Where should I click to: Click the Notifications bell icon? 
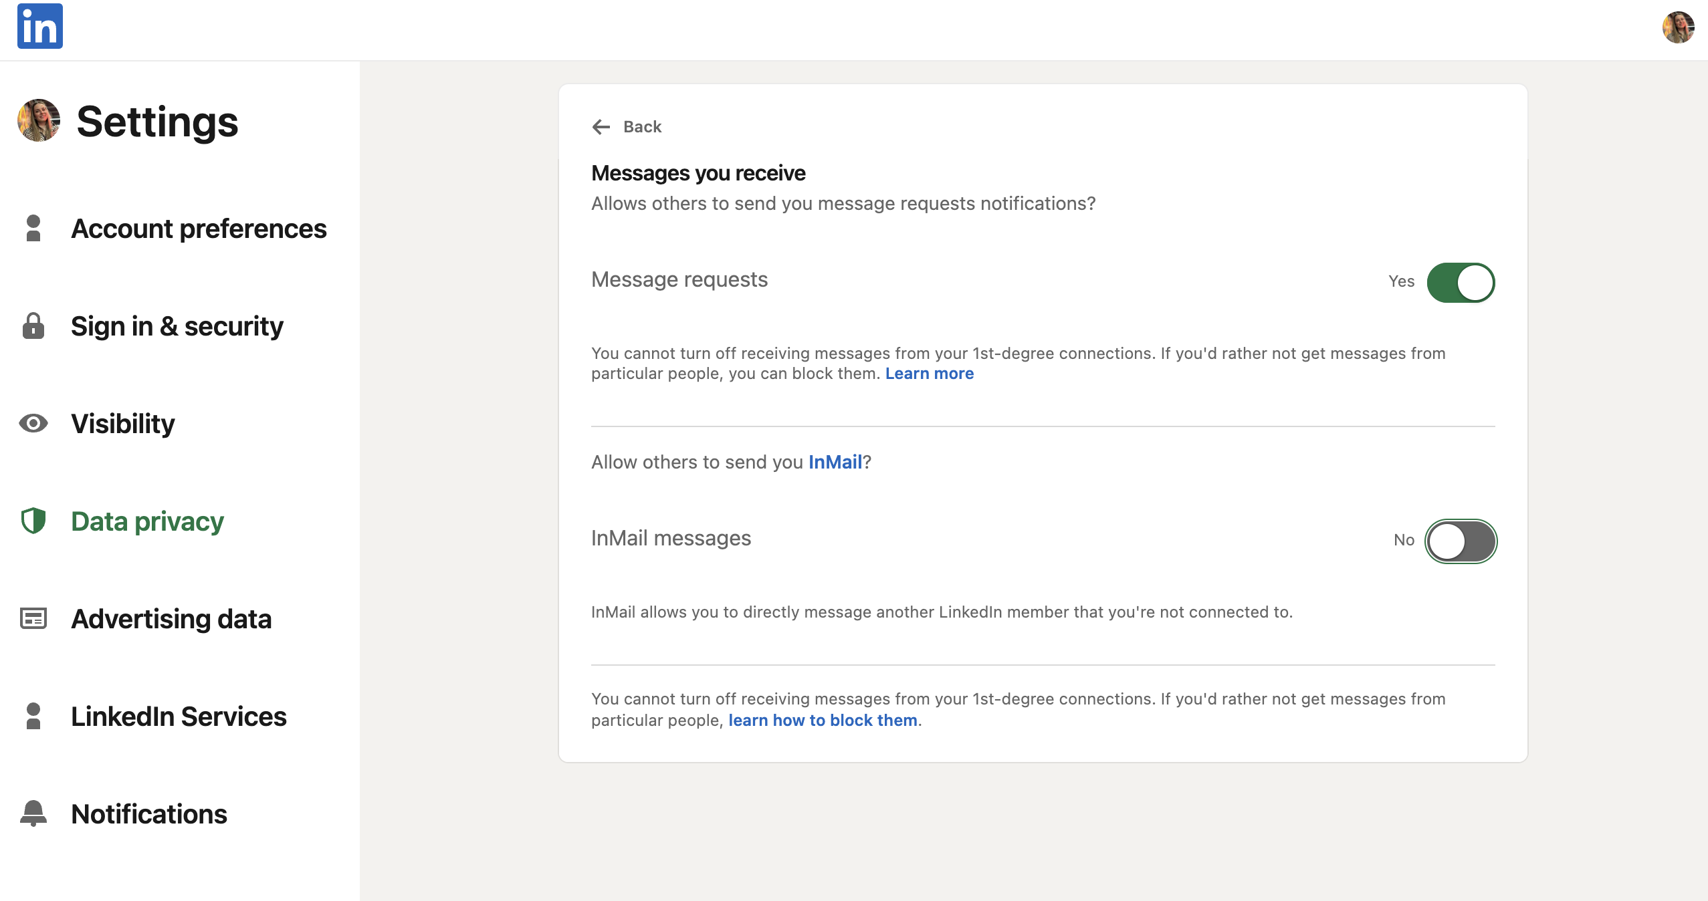33,814
